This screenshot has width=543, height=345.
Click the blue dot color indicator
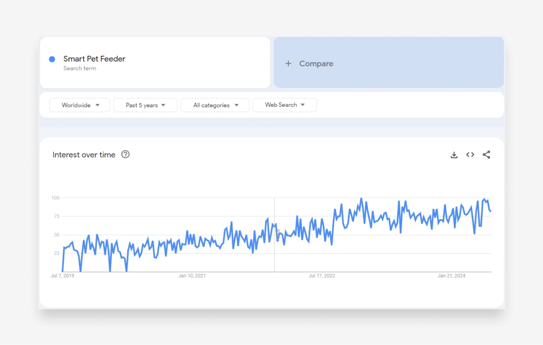[x=52, y=59]
